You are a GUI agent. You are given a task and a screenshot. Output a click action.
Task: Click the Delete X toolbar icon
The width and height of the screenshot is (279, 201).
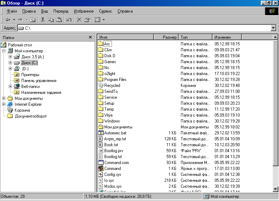point(79,20)
